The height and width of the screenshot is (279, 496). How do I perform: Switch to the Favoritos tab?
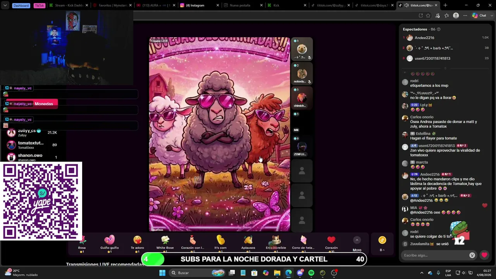tap(112, 5)
